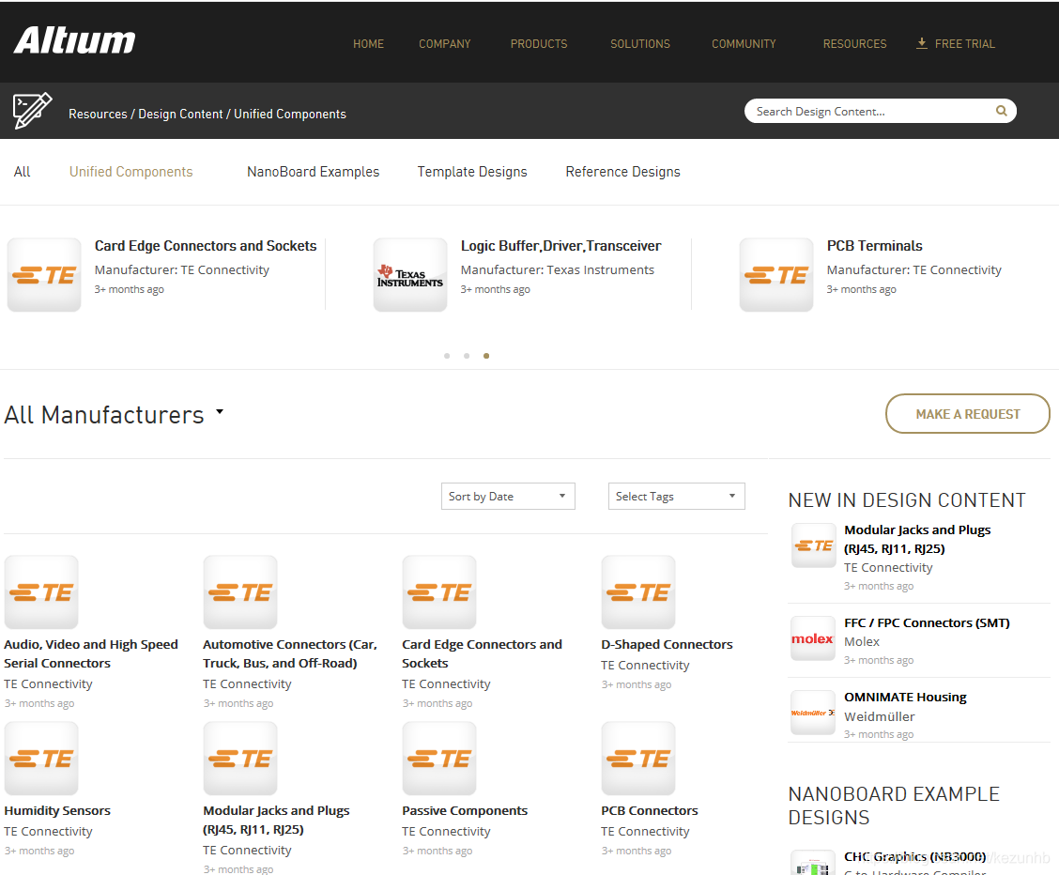Click the Molex logo in sidebar
Viewport: 1059px width, 875px height.
812,638
